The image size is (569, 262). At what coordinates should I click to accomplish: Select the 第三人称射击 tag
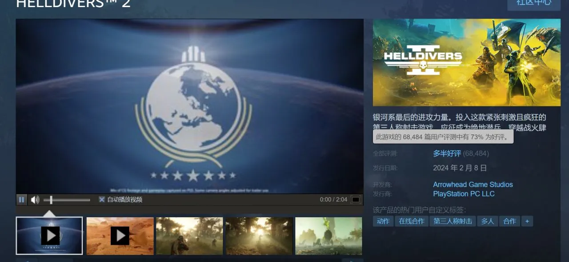(x=453, y=221)
